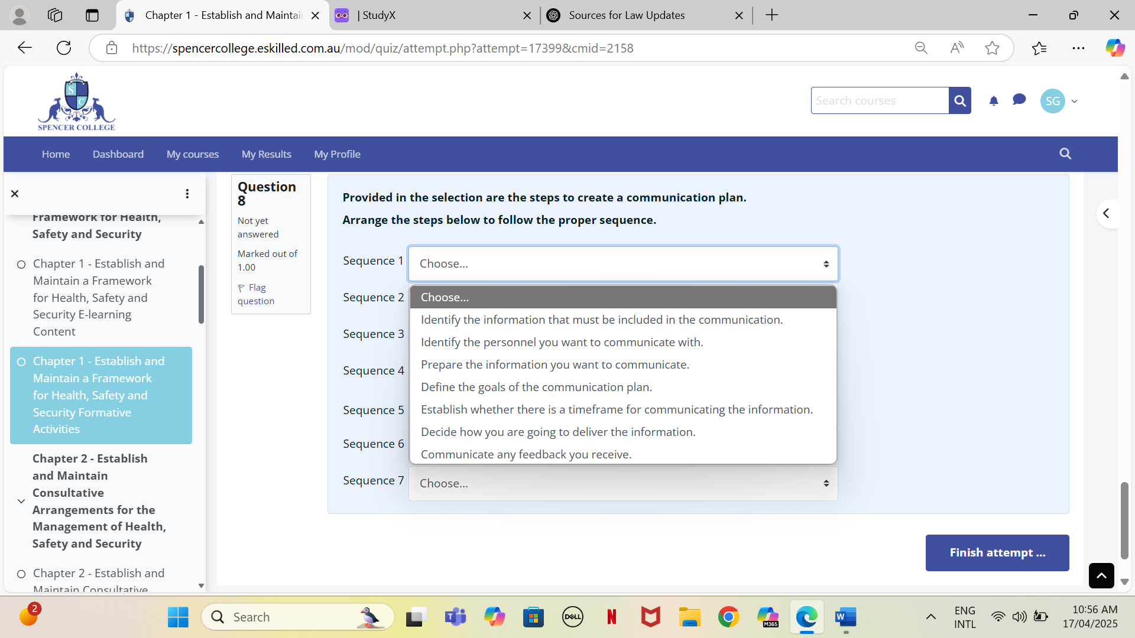Switch to the Sources for Law Updates tab
This screenshot has height=638, width=1135.
pyautogui.click(x=628, y=15)
